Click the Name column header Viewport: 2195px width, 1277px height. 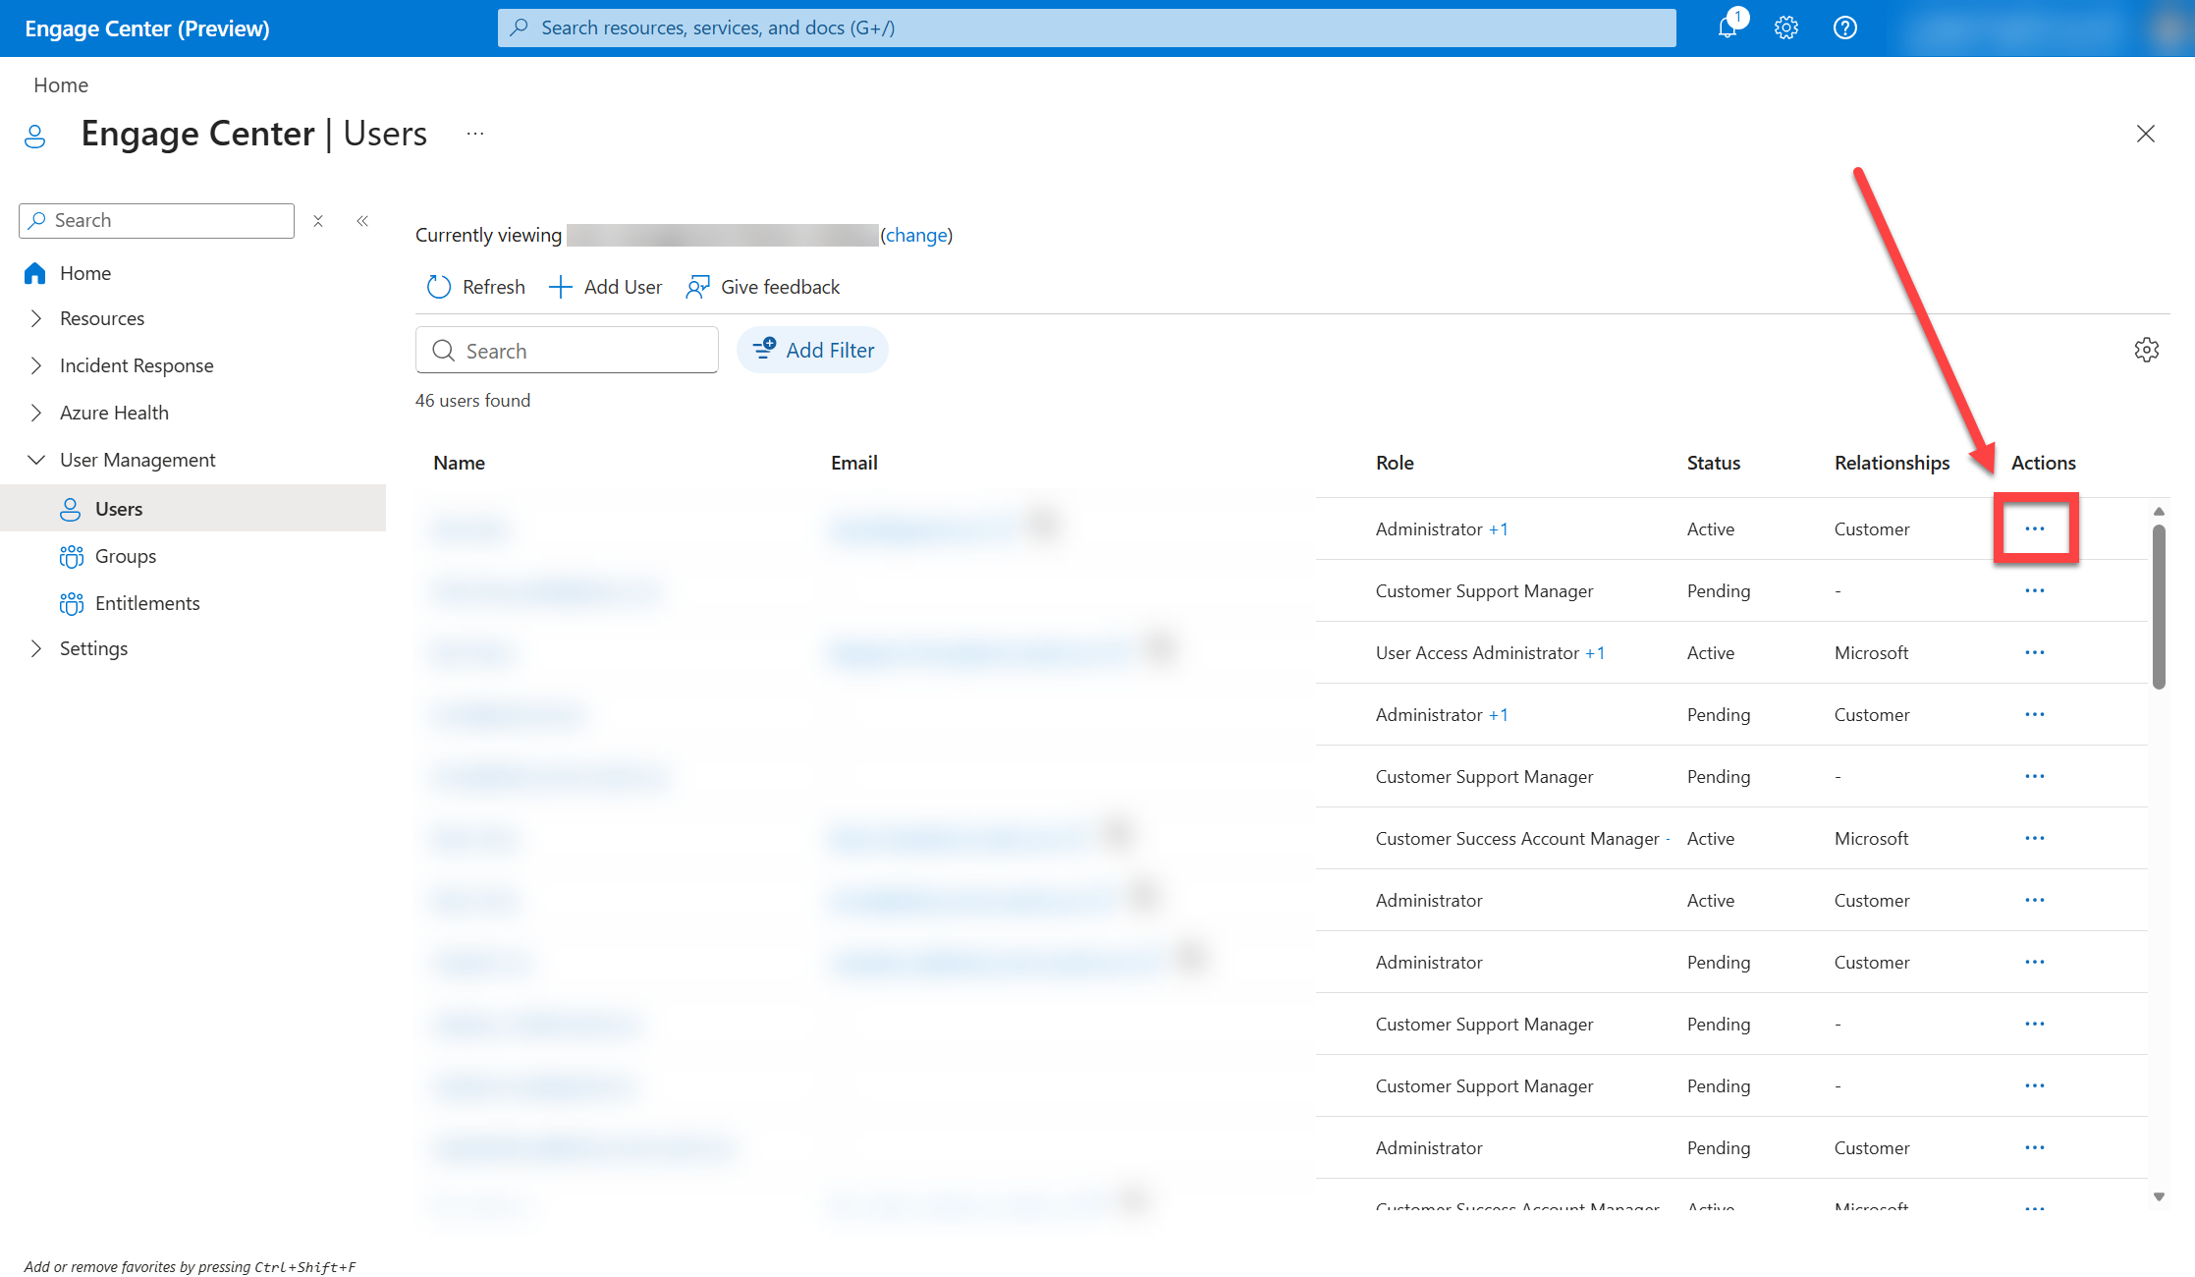coord(459,463)
